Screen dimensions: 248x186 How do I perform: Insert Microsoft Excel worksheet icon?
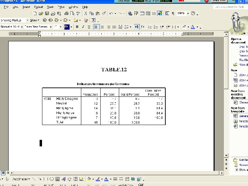coord(148,13)
